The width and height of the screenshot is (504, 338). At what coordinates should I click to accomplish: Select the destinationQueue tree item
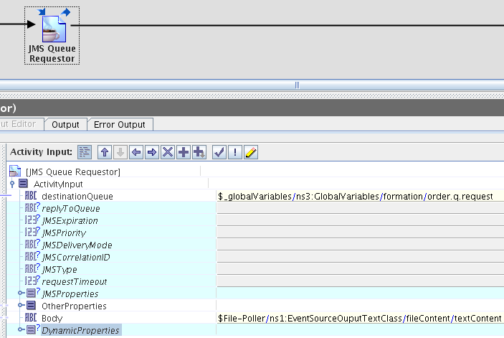pos(77,196)
